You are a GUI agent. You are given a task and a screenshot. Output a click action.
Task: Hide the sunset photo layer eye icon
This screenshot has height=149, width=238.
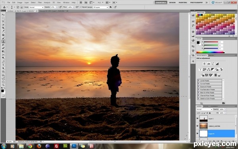[198, 126]
